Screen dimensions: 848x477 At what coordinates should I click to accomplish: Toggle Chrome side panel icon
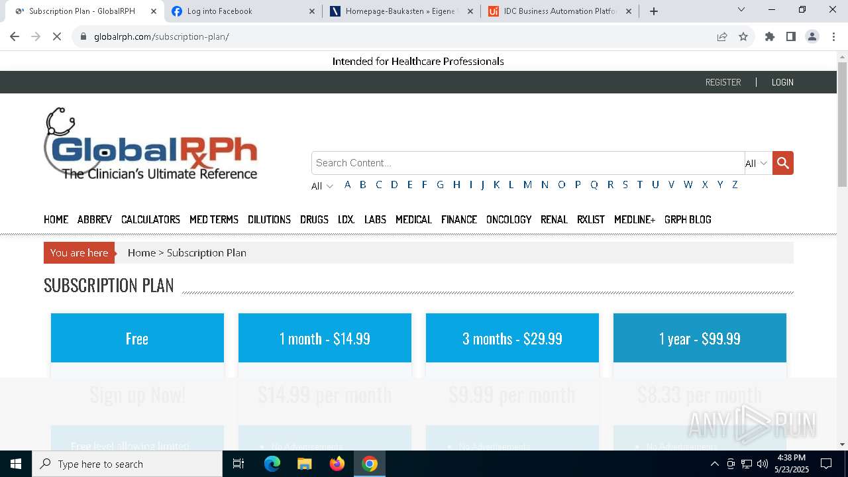(x=791, y=36)
